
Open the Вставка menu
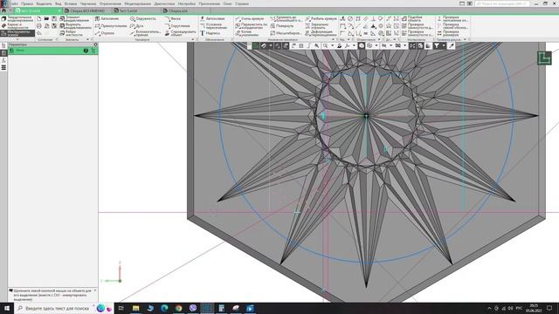[71, 3]
